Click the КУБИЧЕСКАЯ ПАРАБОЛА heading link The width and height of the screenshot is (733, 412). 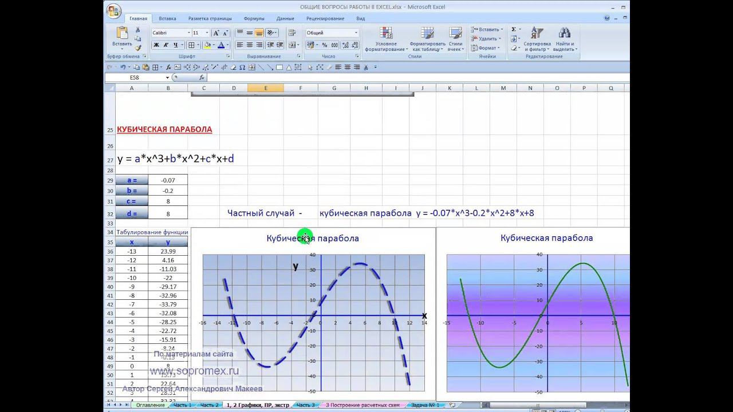164,129
